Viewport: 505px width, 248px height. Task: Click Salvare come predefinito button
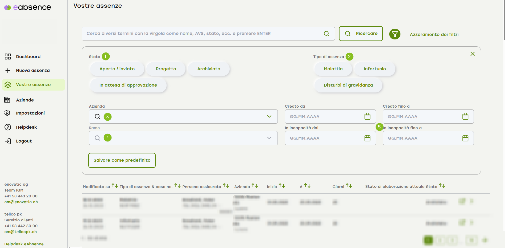point(122,160)
